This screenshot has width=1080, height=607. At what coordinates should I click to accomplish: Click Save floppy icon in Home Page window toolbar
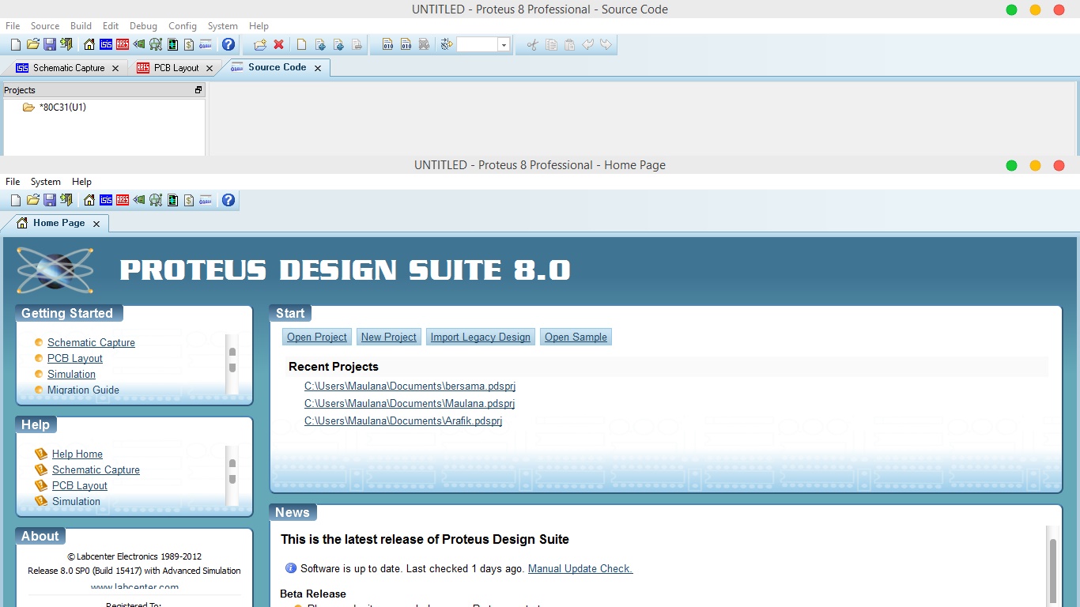[x=49, y=200]
